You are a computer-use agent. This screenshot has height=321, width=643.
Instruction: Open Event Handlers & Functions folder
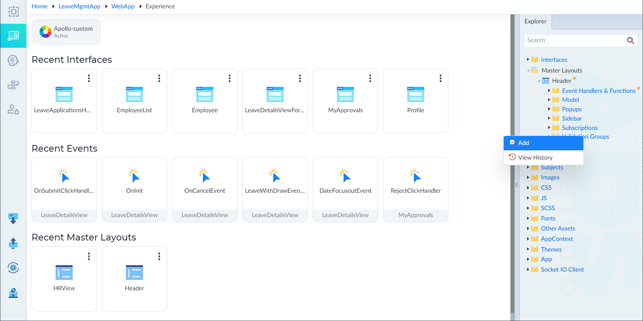(x=598, y=91)
